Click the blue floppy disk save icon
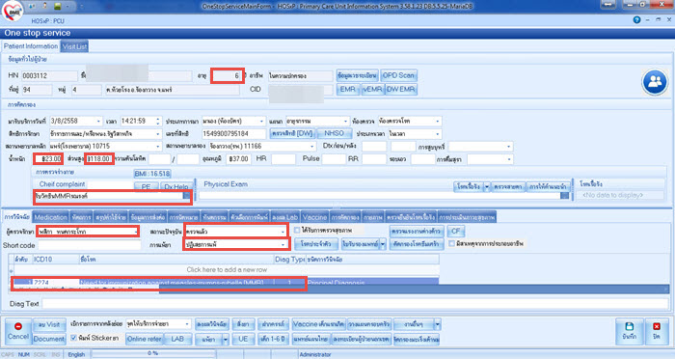Screen dimensions: 675x359 (x=629, y=331)
